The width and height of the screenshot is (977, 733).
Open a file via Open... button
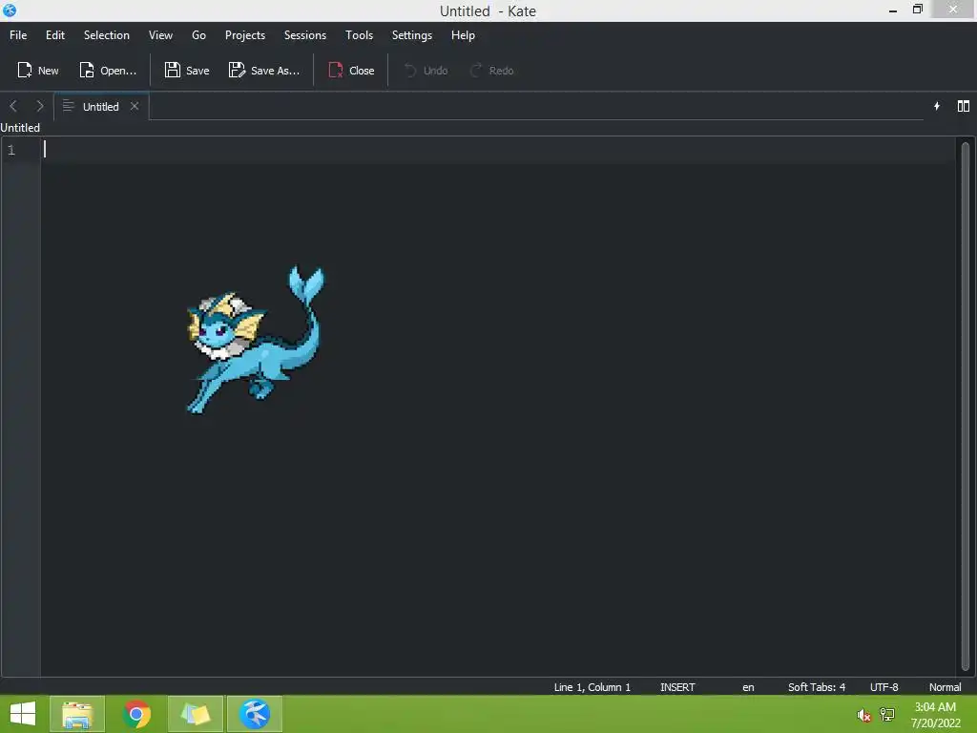click(x=108, y=71)
